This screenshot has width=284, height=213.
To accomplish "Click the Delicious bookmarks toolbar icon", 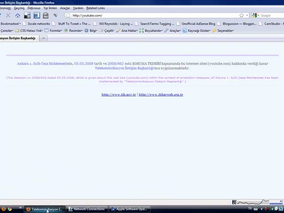I will [27, 16].
